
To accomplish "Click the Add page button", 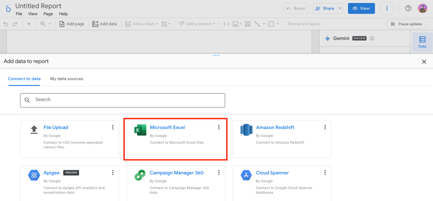I will (x=72, y=24).
